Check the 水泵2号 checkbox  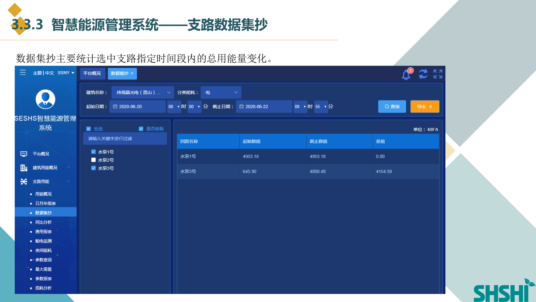point(94,160)
